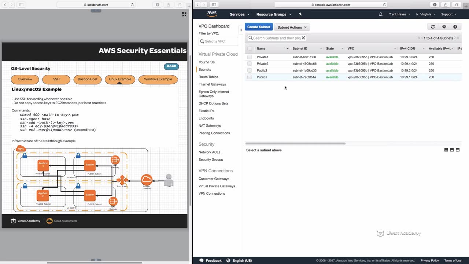469x264 pixels.
Task: Click the pin shortcut icon in AWS navbar
Action: (300, 14)
